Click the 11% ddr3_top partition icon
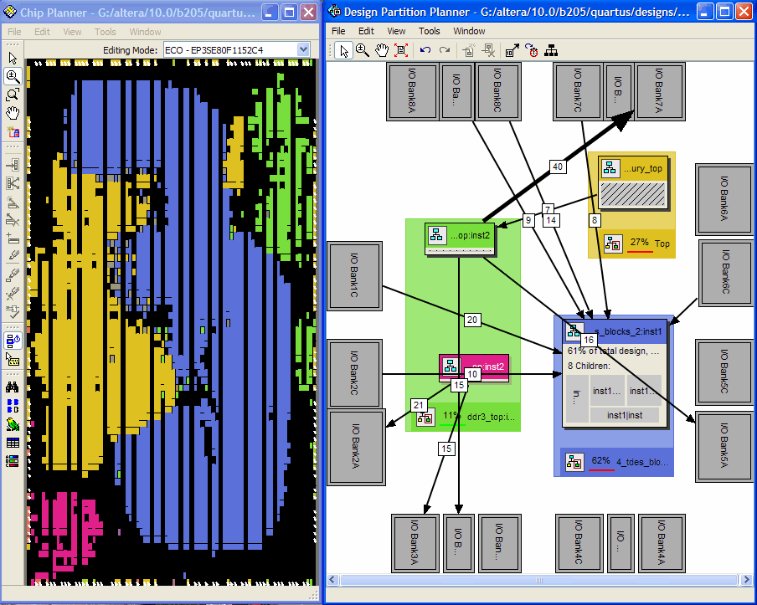Image resolution: width=757 pixels, height=605 pixels. (x=425, y=417)
